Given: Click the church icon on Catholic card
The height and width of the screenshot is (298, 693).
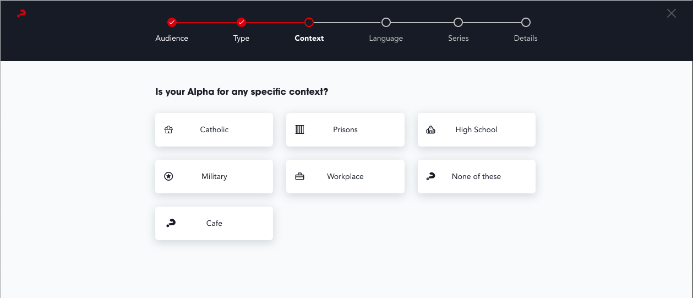Looking at the screenshot, I should (169, 130).
